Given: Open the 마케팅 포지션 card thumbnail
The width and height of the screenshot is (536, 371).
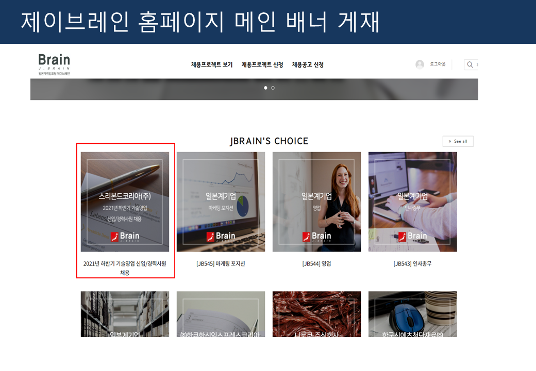Looking at the screenshot, I should click(221, 202).
